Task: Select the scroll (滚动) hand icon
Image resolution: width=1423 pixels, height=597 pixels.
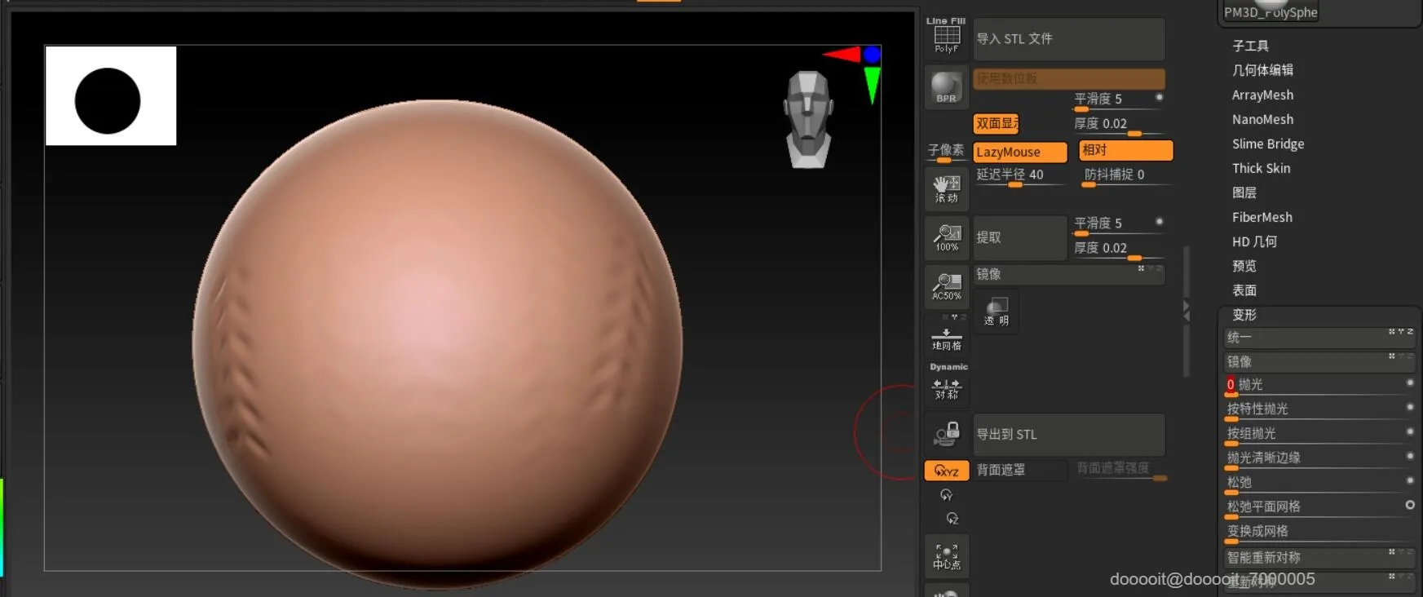Action: [x=946, y=188]
